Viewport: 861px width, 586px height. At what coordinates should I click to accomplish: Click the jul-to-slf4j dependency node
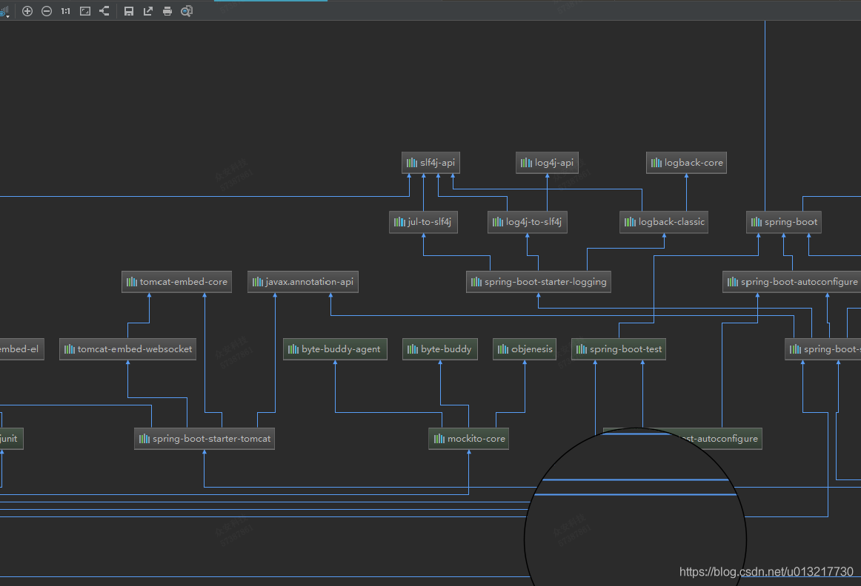[423, 222]
